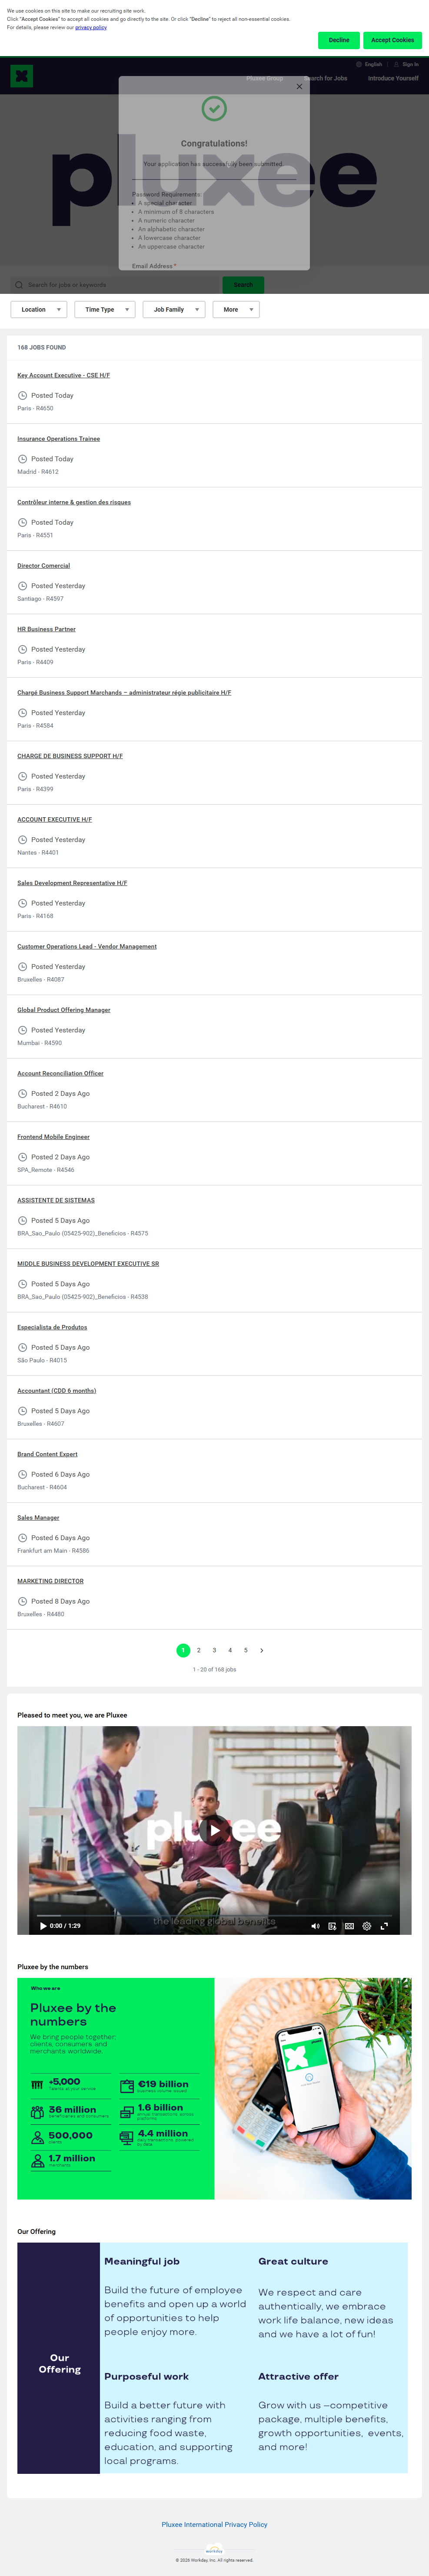Open video settings gear icon
Screen dimensions: 429x2576
367,1925
